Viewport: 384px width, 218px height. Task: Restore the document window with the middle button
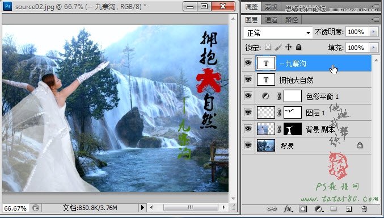point(204,6)
